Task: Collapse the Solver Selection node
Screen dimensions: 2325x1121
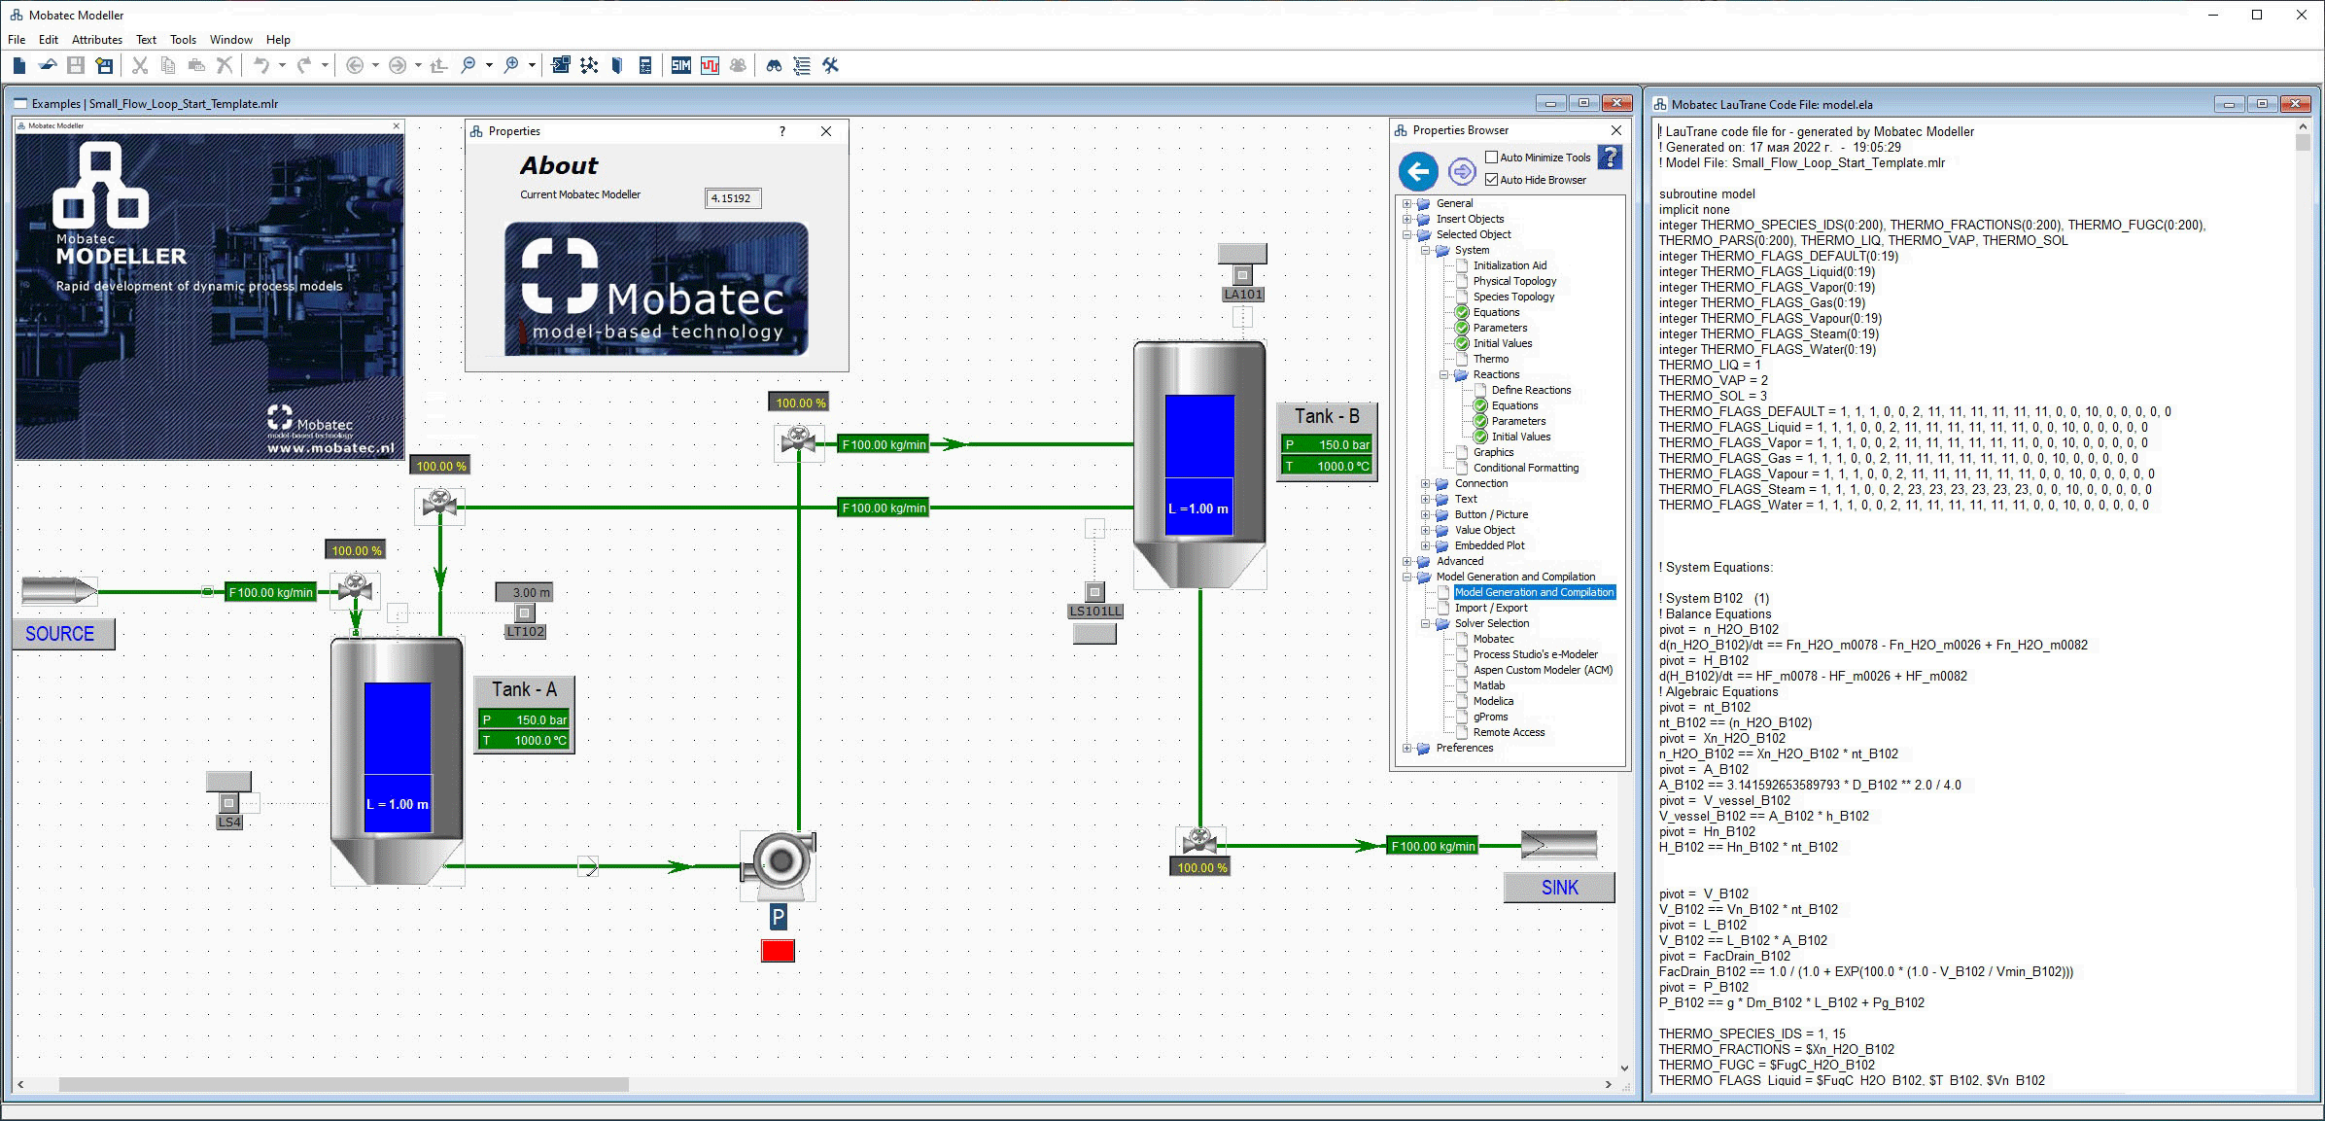Action: tap(1426, 623)
